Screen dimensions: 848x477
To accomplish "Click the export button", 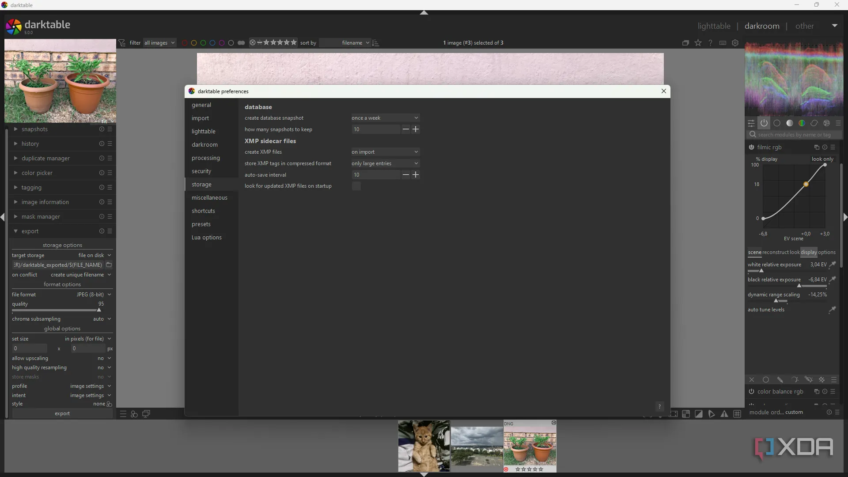I will (x=62, y=414).
